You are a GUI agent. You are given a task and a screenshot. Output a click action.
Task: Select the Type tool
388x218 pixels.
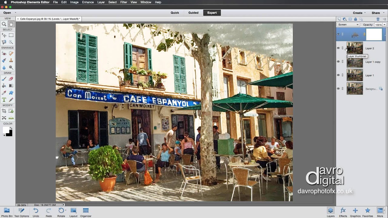[4, 100]
